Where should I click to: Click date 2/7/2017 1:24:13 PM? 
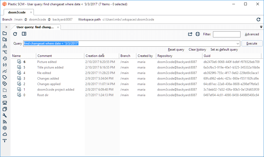coord(99,95)
